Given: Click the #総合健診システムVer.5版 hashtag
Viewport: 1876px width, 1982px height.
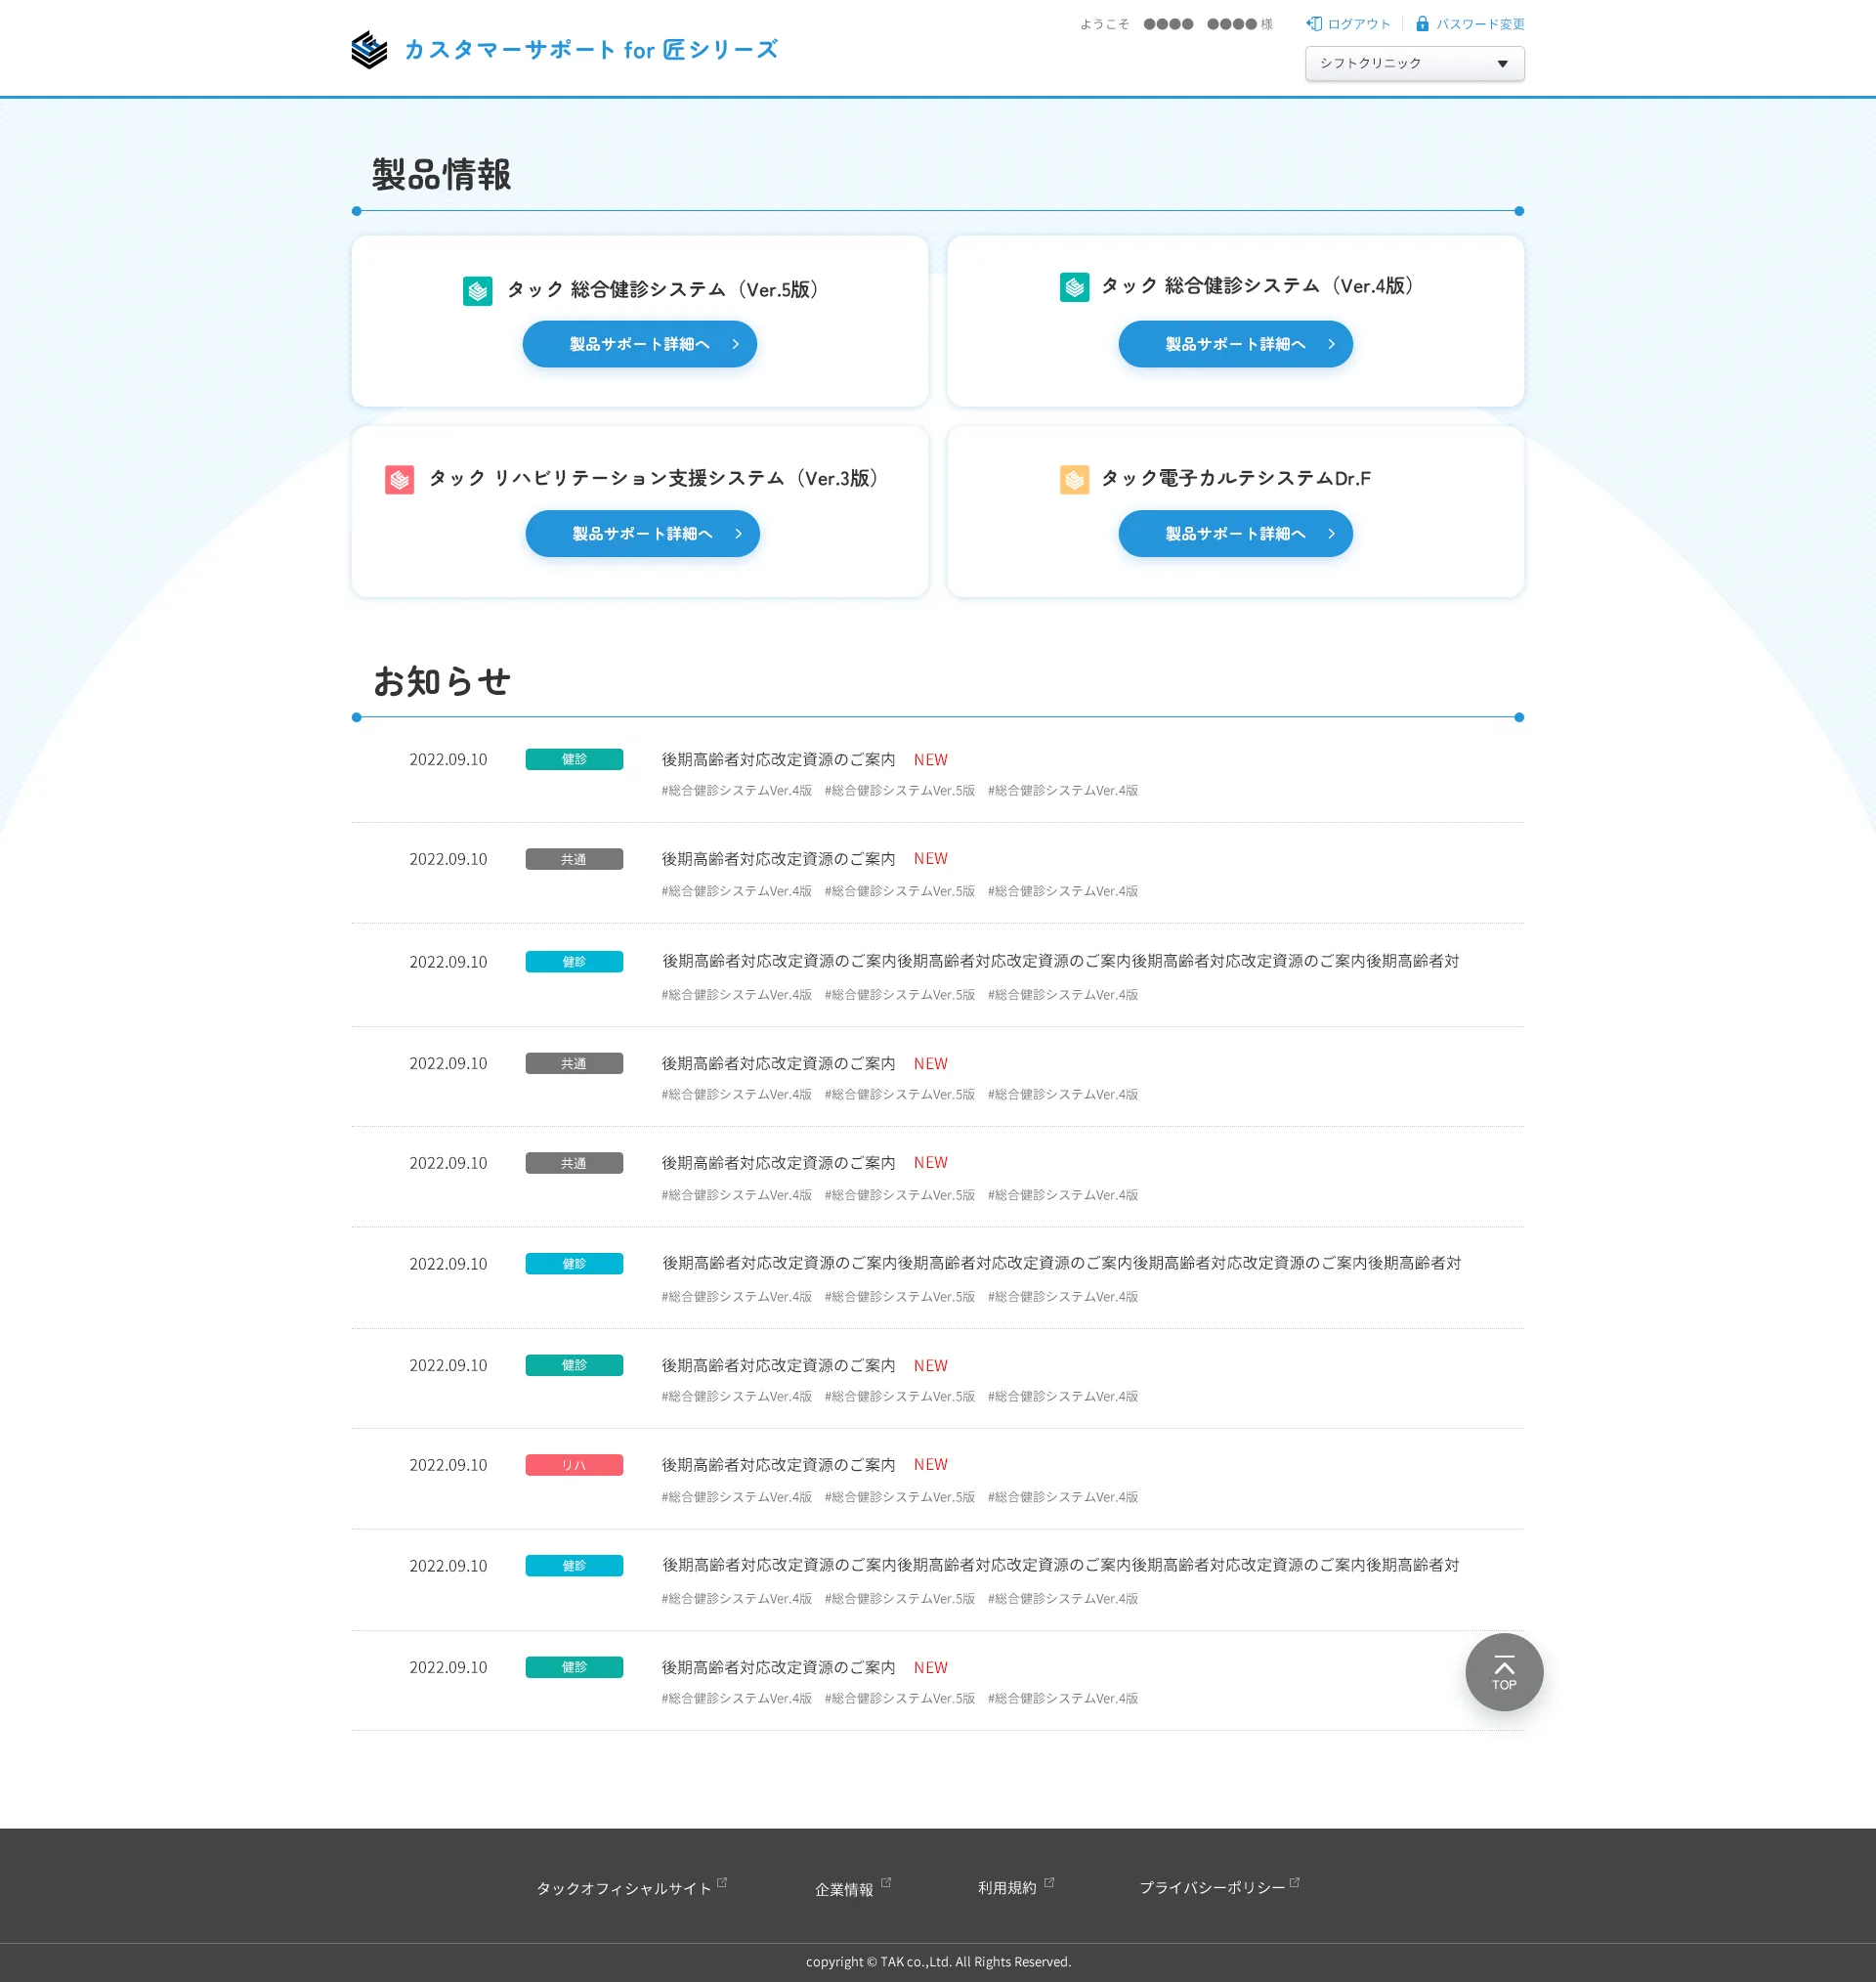Looking at the screenshot, I should (898, 790).
